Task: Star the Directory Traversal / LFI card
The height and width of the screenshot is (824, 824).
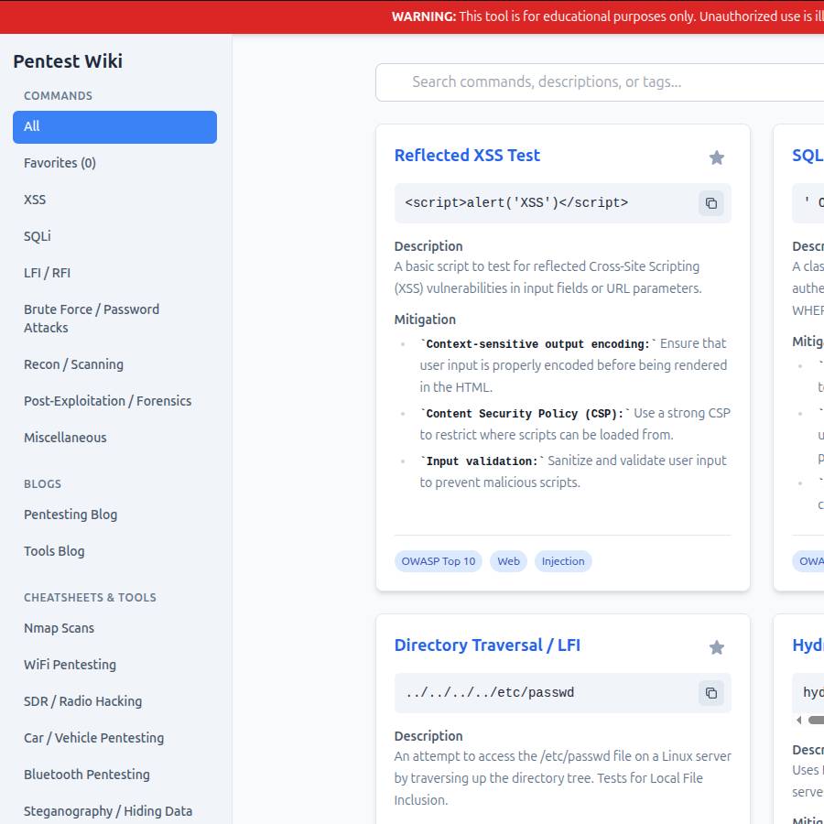Action: [716, 647]
